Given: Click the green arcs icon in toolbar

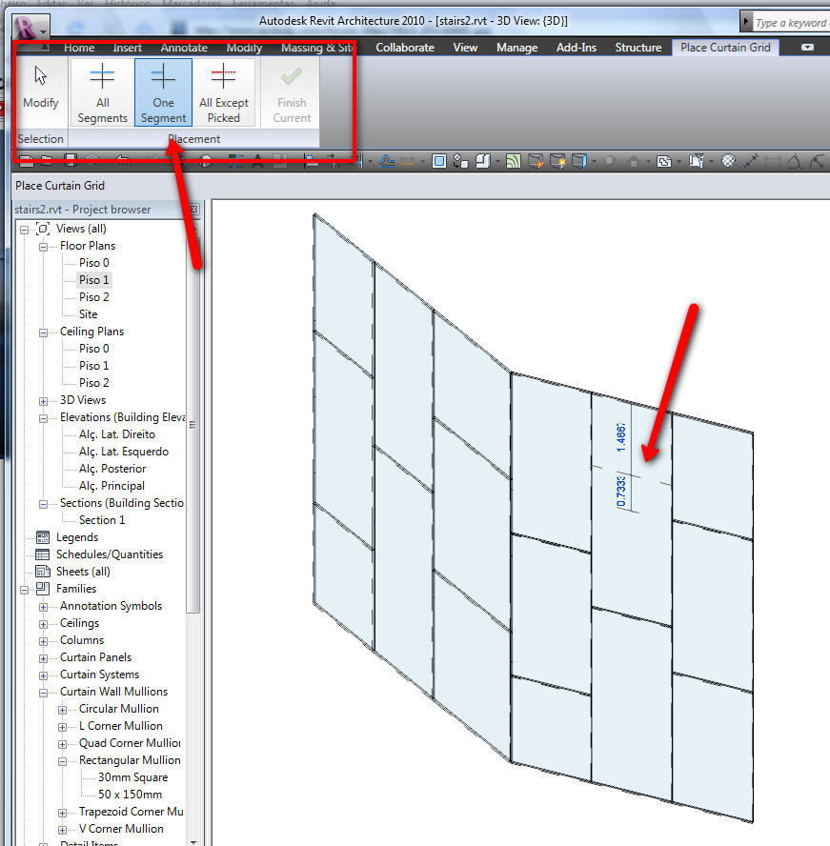Looking at the screenshot, I should click(514, 161).
